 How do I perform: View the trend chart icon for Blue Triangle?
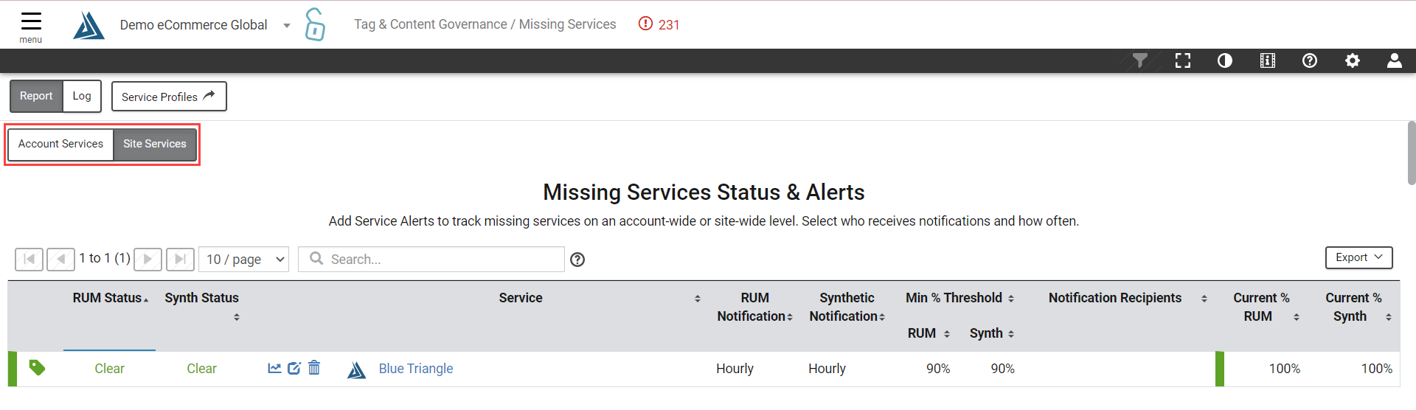tap(274, 368)
